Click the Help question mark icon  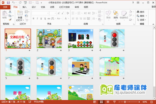(133, 3)
